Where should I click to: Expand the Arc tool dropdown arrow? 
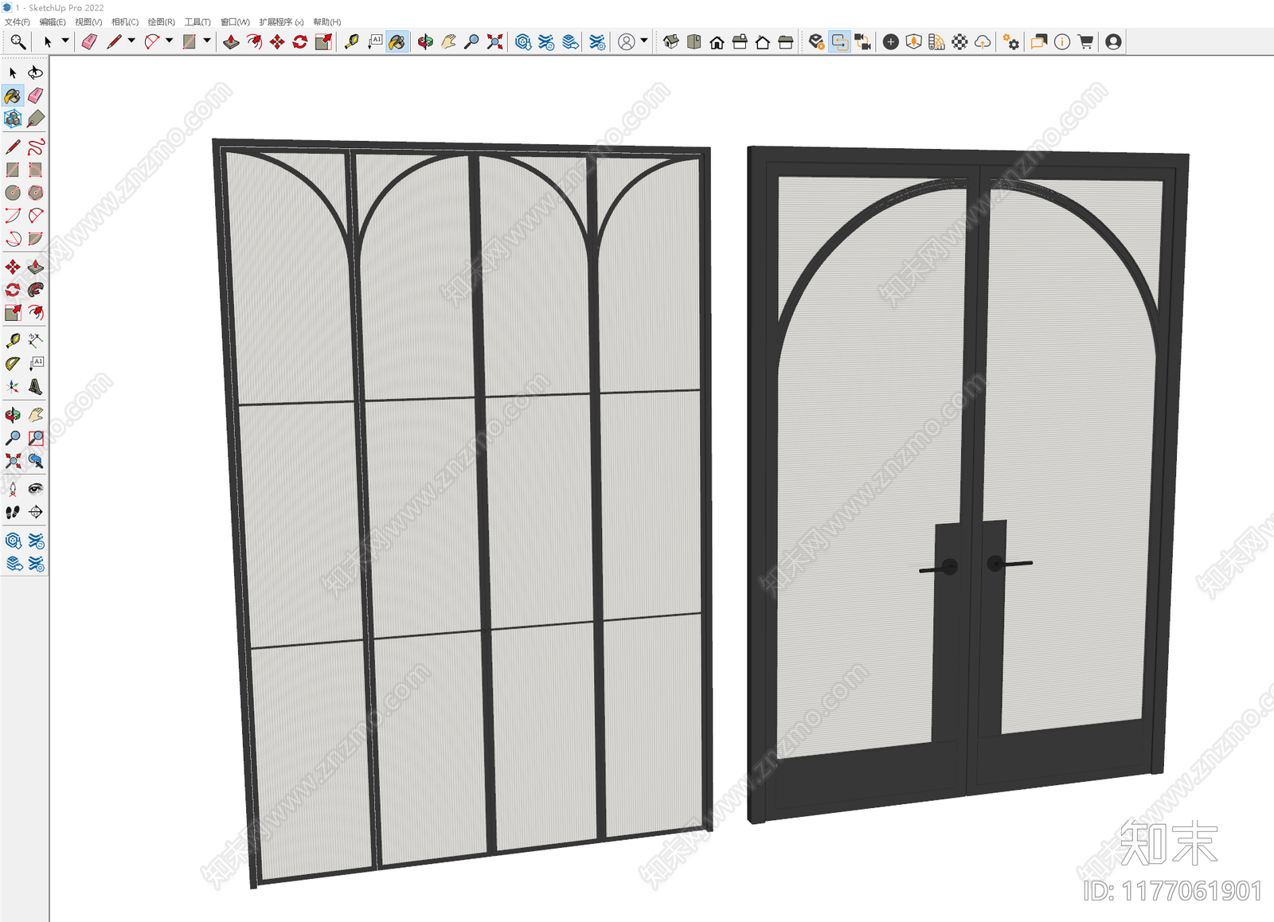[169, 41]
